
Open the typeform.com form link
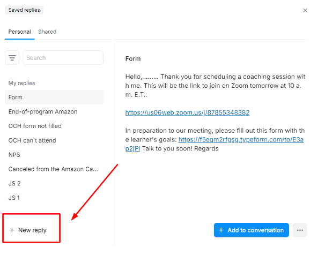click(x=215, y=144)
